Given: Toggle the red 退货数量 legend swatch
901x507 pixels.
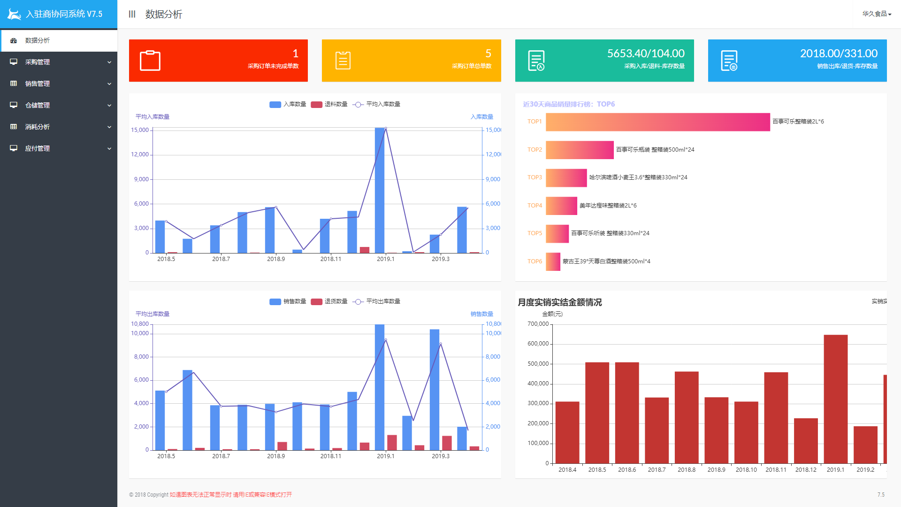Looking at the screenshot, I should point(317,301).
